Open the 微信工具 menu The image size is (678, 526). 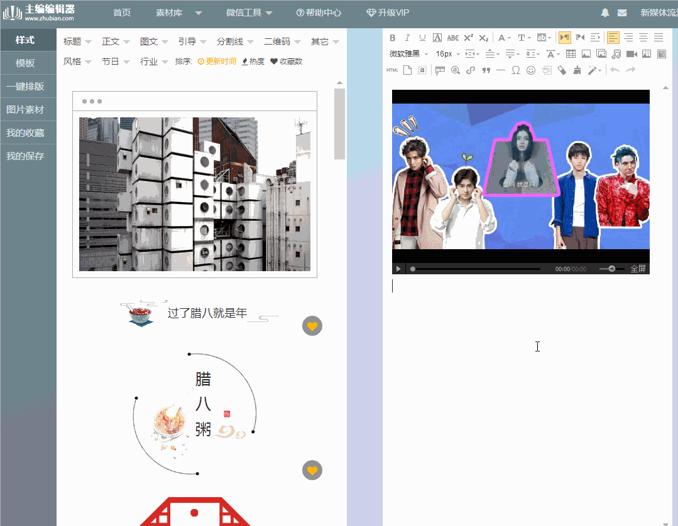click(244, 13)
